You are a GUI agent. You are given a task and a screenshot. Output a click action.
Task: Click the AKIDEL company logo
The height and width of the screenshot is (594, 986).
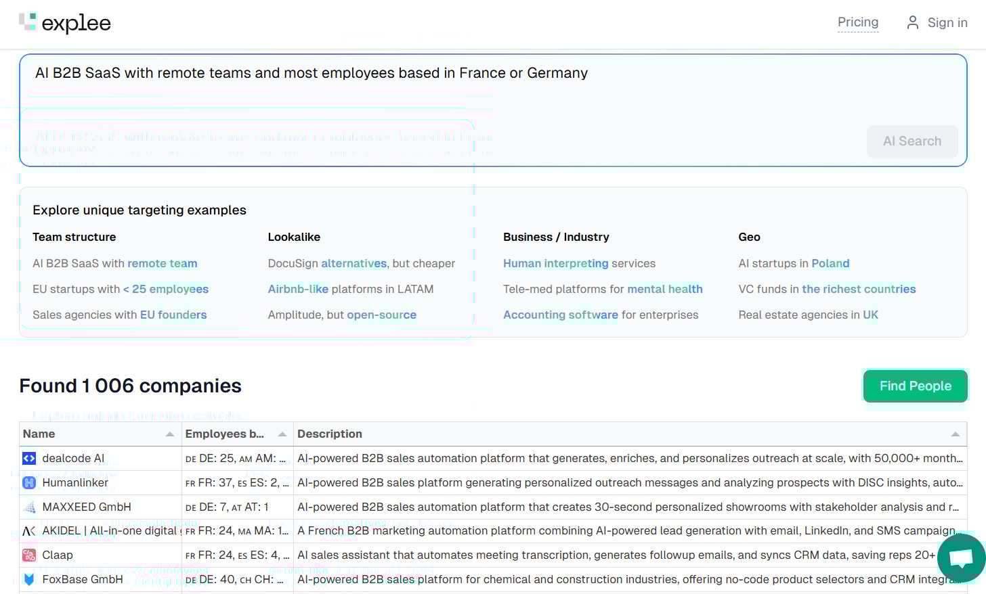pos(29,531)
